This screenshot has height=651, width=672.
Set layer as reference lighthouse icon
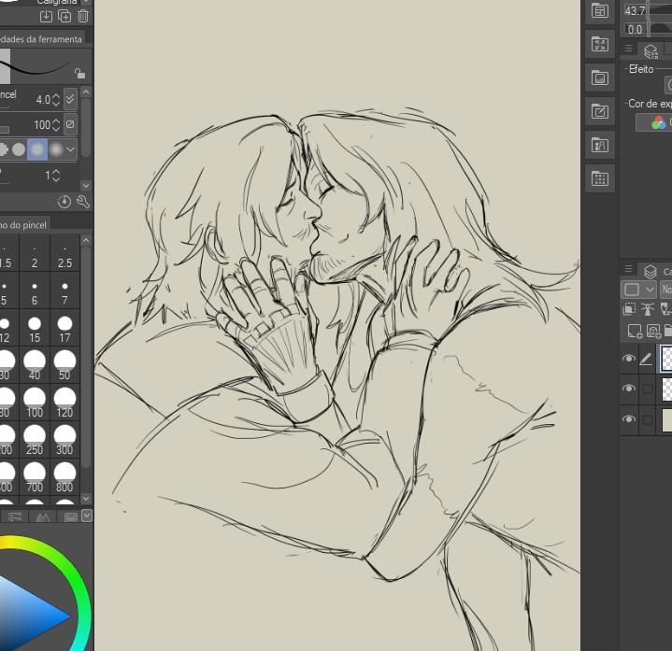[648, 309]
